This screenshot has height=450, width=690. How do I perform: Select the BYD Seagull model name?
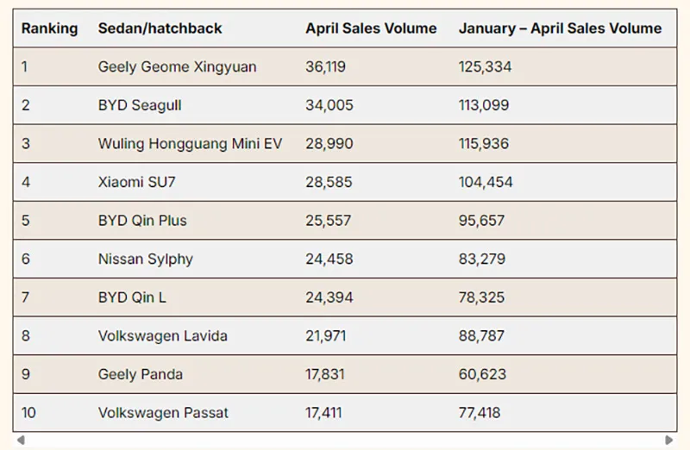coord(140,105)
